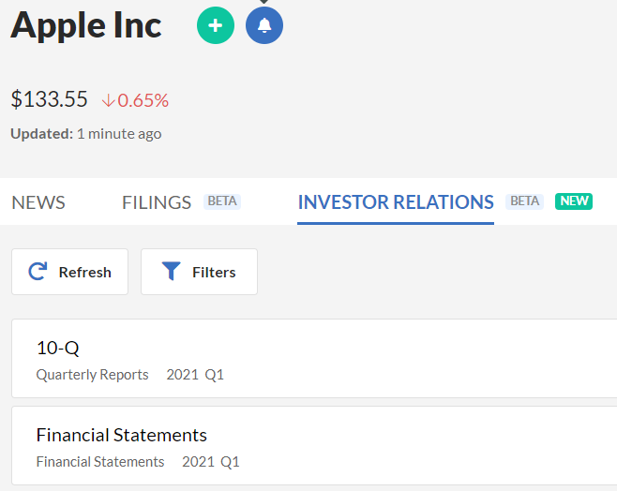Click the circular arrow refresh icon
The height and width of the screenshot is (491, 617).
(38, 272)
